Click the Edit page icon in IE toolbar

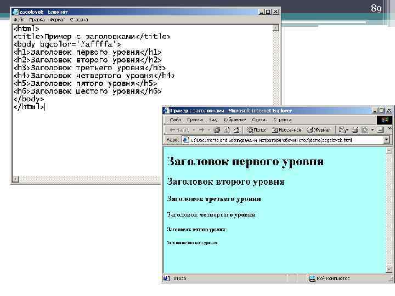click(365, 130)
